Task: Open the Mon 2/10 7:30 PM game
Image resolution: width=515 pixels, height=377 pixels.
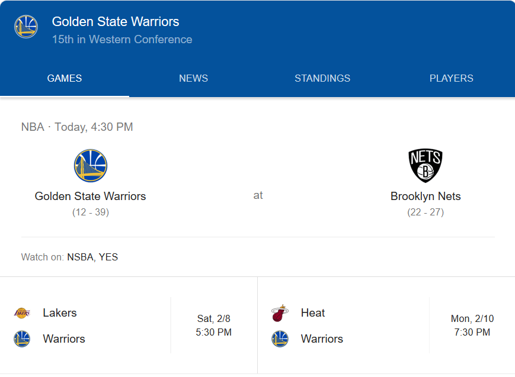Action: [472, 326]
